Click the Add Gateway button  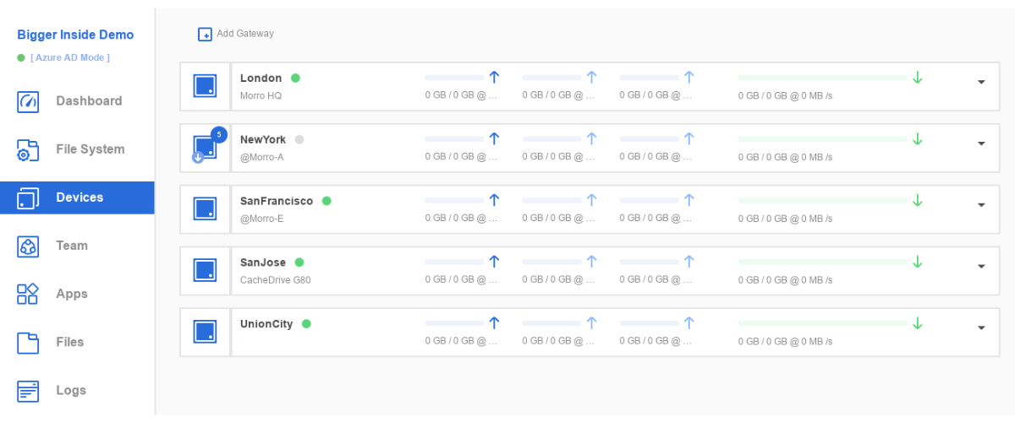point(236,34)
